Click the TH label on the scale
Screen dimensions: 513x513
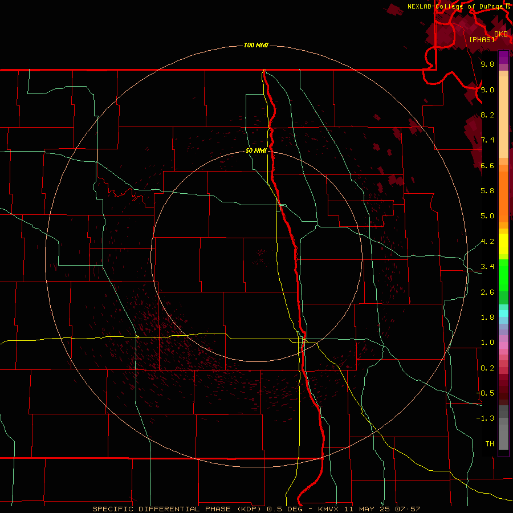pos(490,444)
